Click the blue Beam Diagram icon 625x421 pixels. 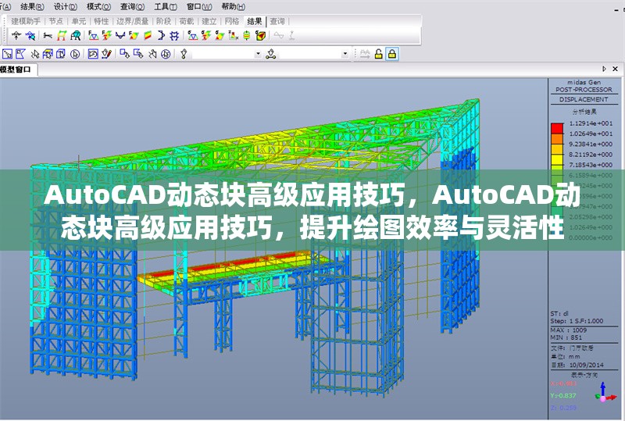tap(120, 35)
